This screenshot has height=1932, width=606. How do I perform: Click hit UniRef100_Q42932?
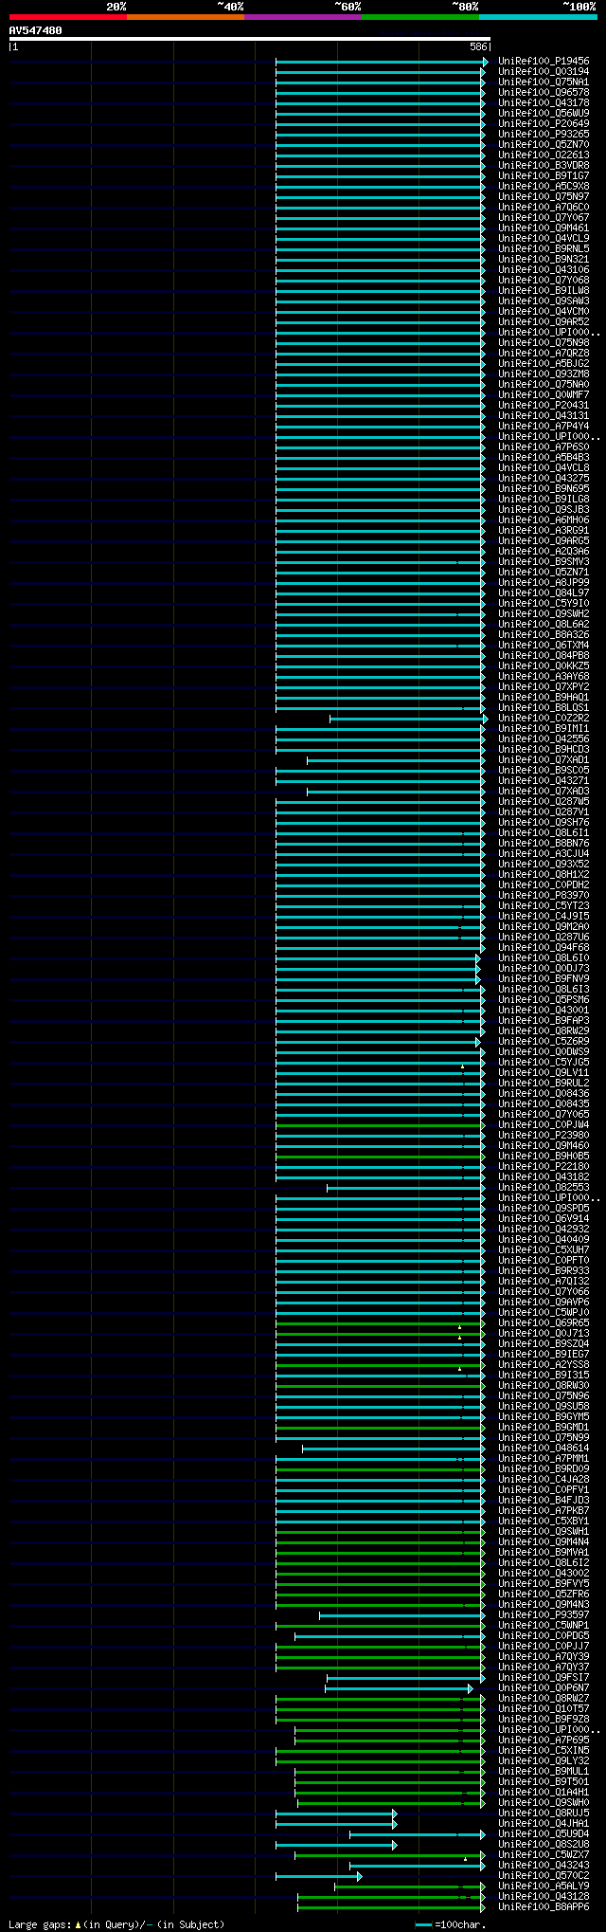click(544, 1230)
